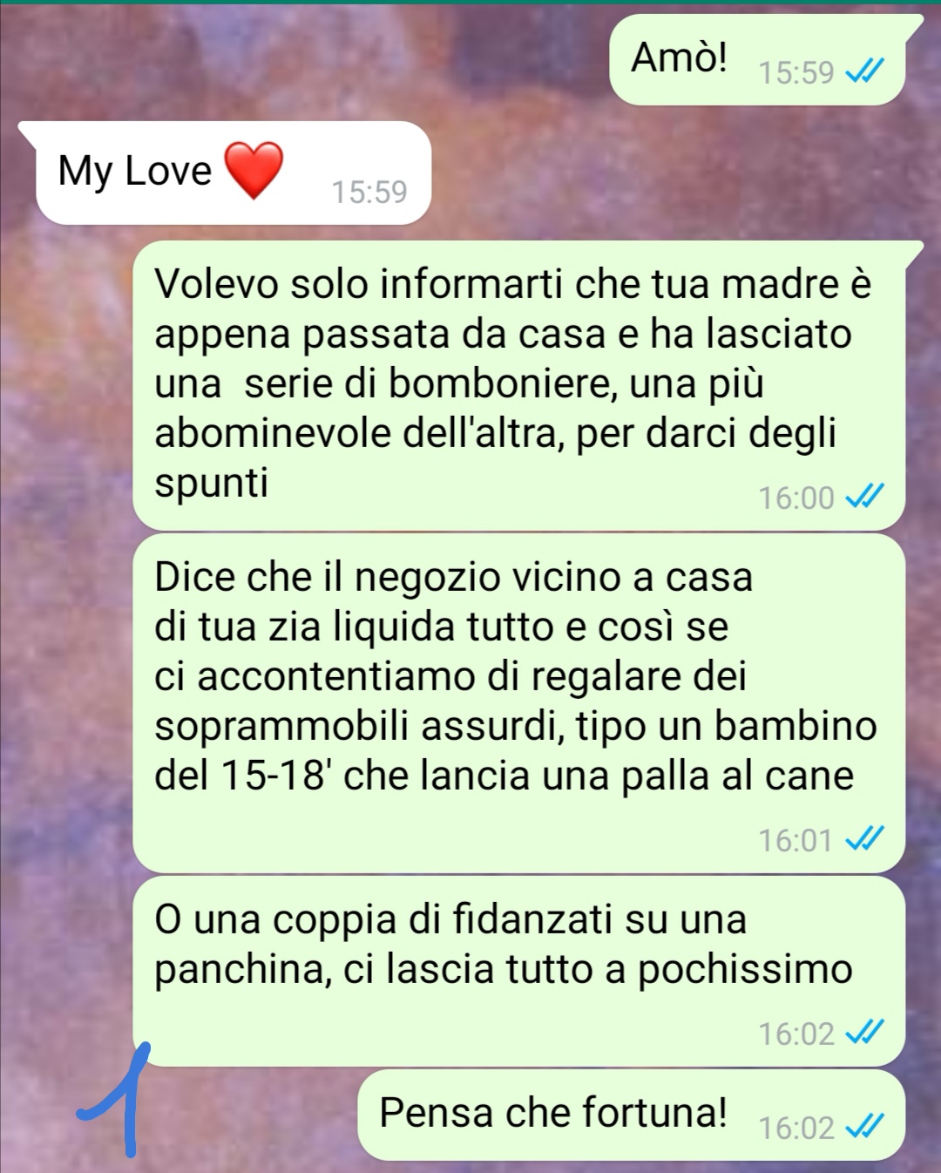This screenshot has width=941, height=1173.
Task: Tap the red heart emoji
Action: click(x=254, y=170)
